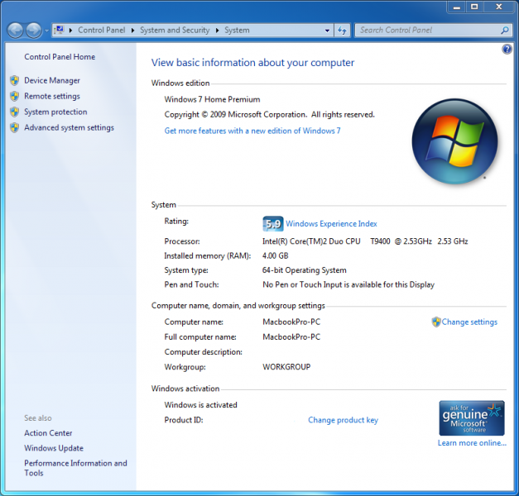The image size is (519, 496).
Task: Click the 'Ask for genuine Microsoft software' logo
Action: tap(471, 418)
